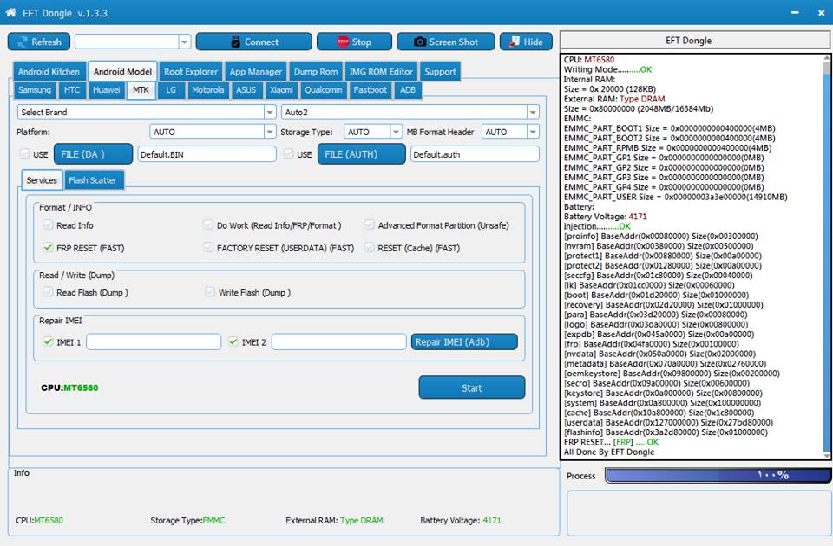Toggle the IMEI 1 checkbox

click(49, 342)
